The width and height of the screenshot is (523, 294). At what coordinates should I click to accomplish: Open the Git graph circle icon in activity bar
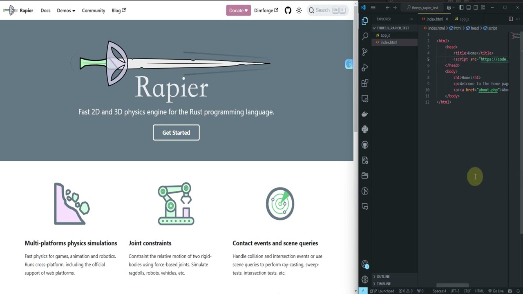[x=365, y=191]
